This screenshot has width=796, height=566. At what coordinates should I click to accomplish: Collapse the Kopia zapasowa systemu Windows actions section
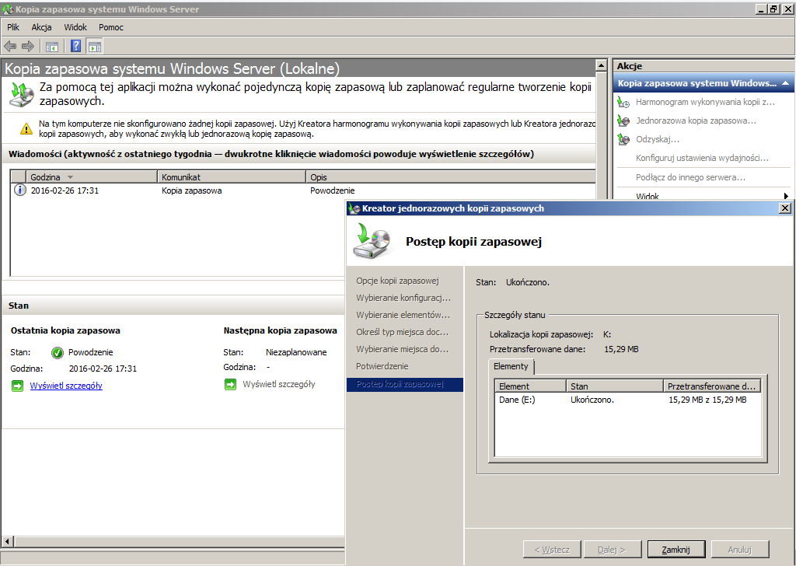785,83
